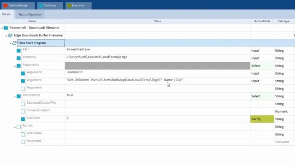Enable the TimeoutForExit checkbox
The height and width of the screenshot is (166, 295).
click(23, 112)
